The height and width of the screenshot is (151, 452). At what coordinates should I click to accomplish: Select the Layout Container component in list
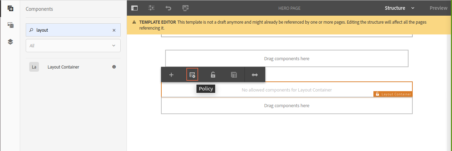click(63, 67)
